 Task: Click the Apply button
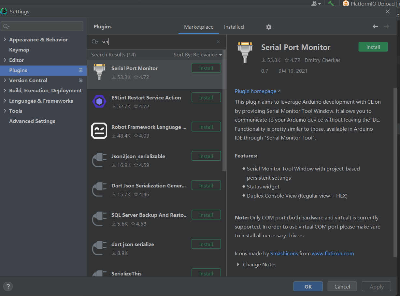pyautogui.click(x=377, y=287)
